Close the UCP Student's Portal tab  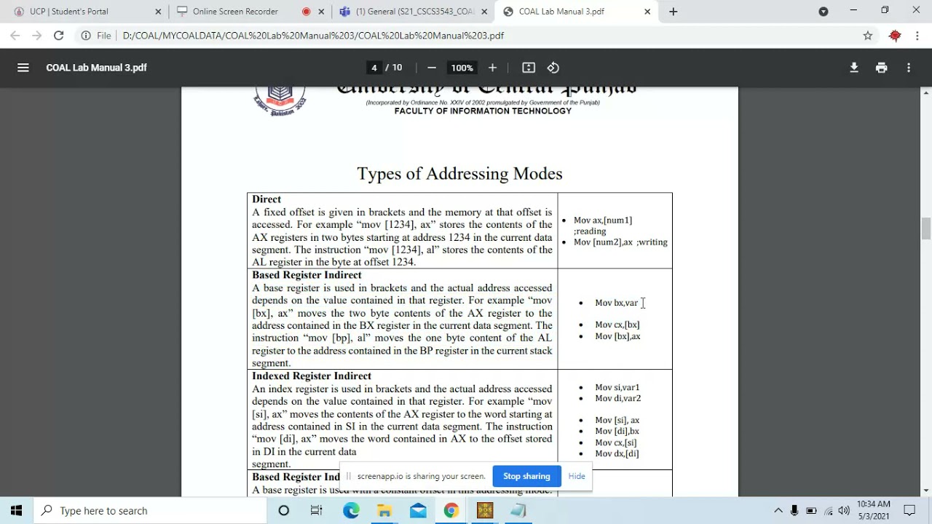pos(158,12)
